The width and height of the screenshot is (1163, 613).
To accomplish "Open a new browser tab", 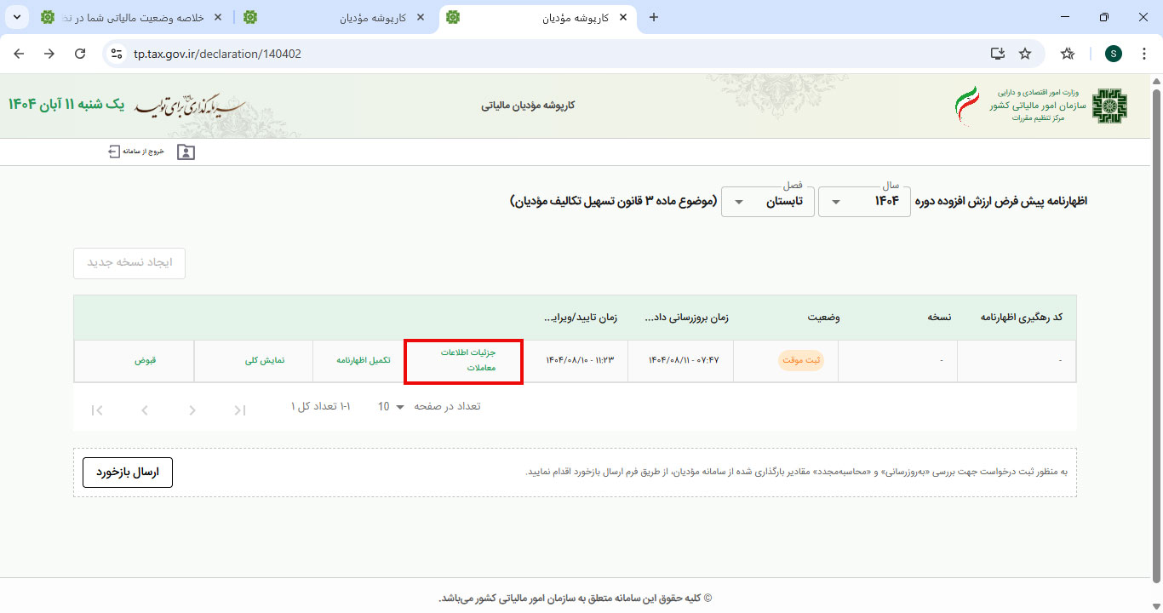I will click(654, 18).
